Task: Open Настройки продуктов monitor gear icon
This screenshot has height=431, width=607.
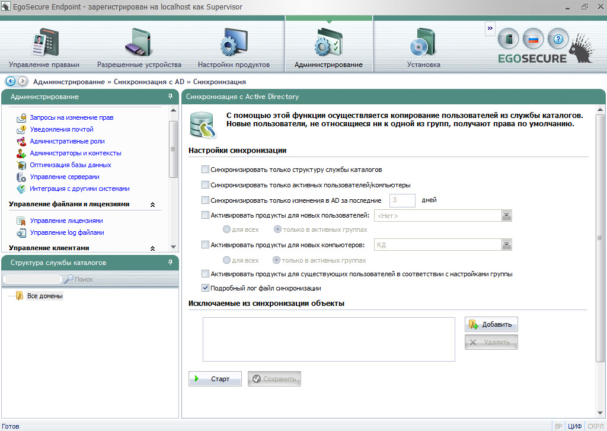Action: (x=234, y=42)
